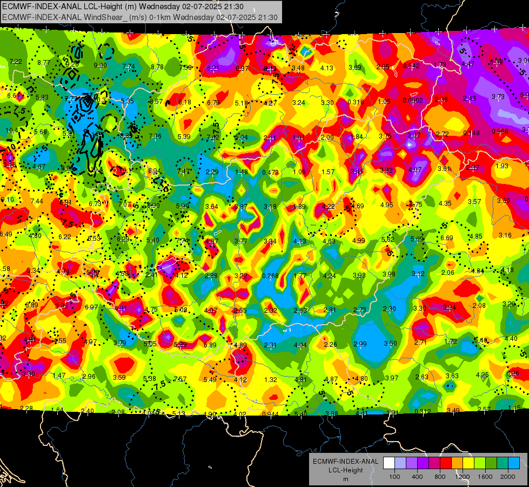The image size is (529, 487).
Task: Click the red legend swatch
Action: coord(446,463)
